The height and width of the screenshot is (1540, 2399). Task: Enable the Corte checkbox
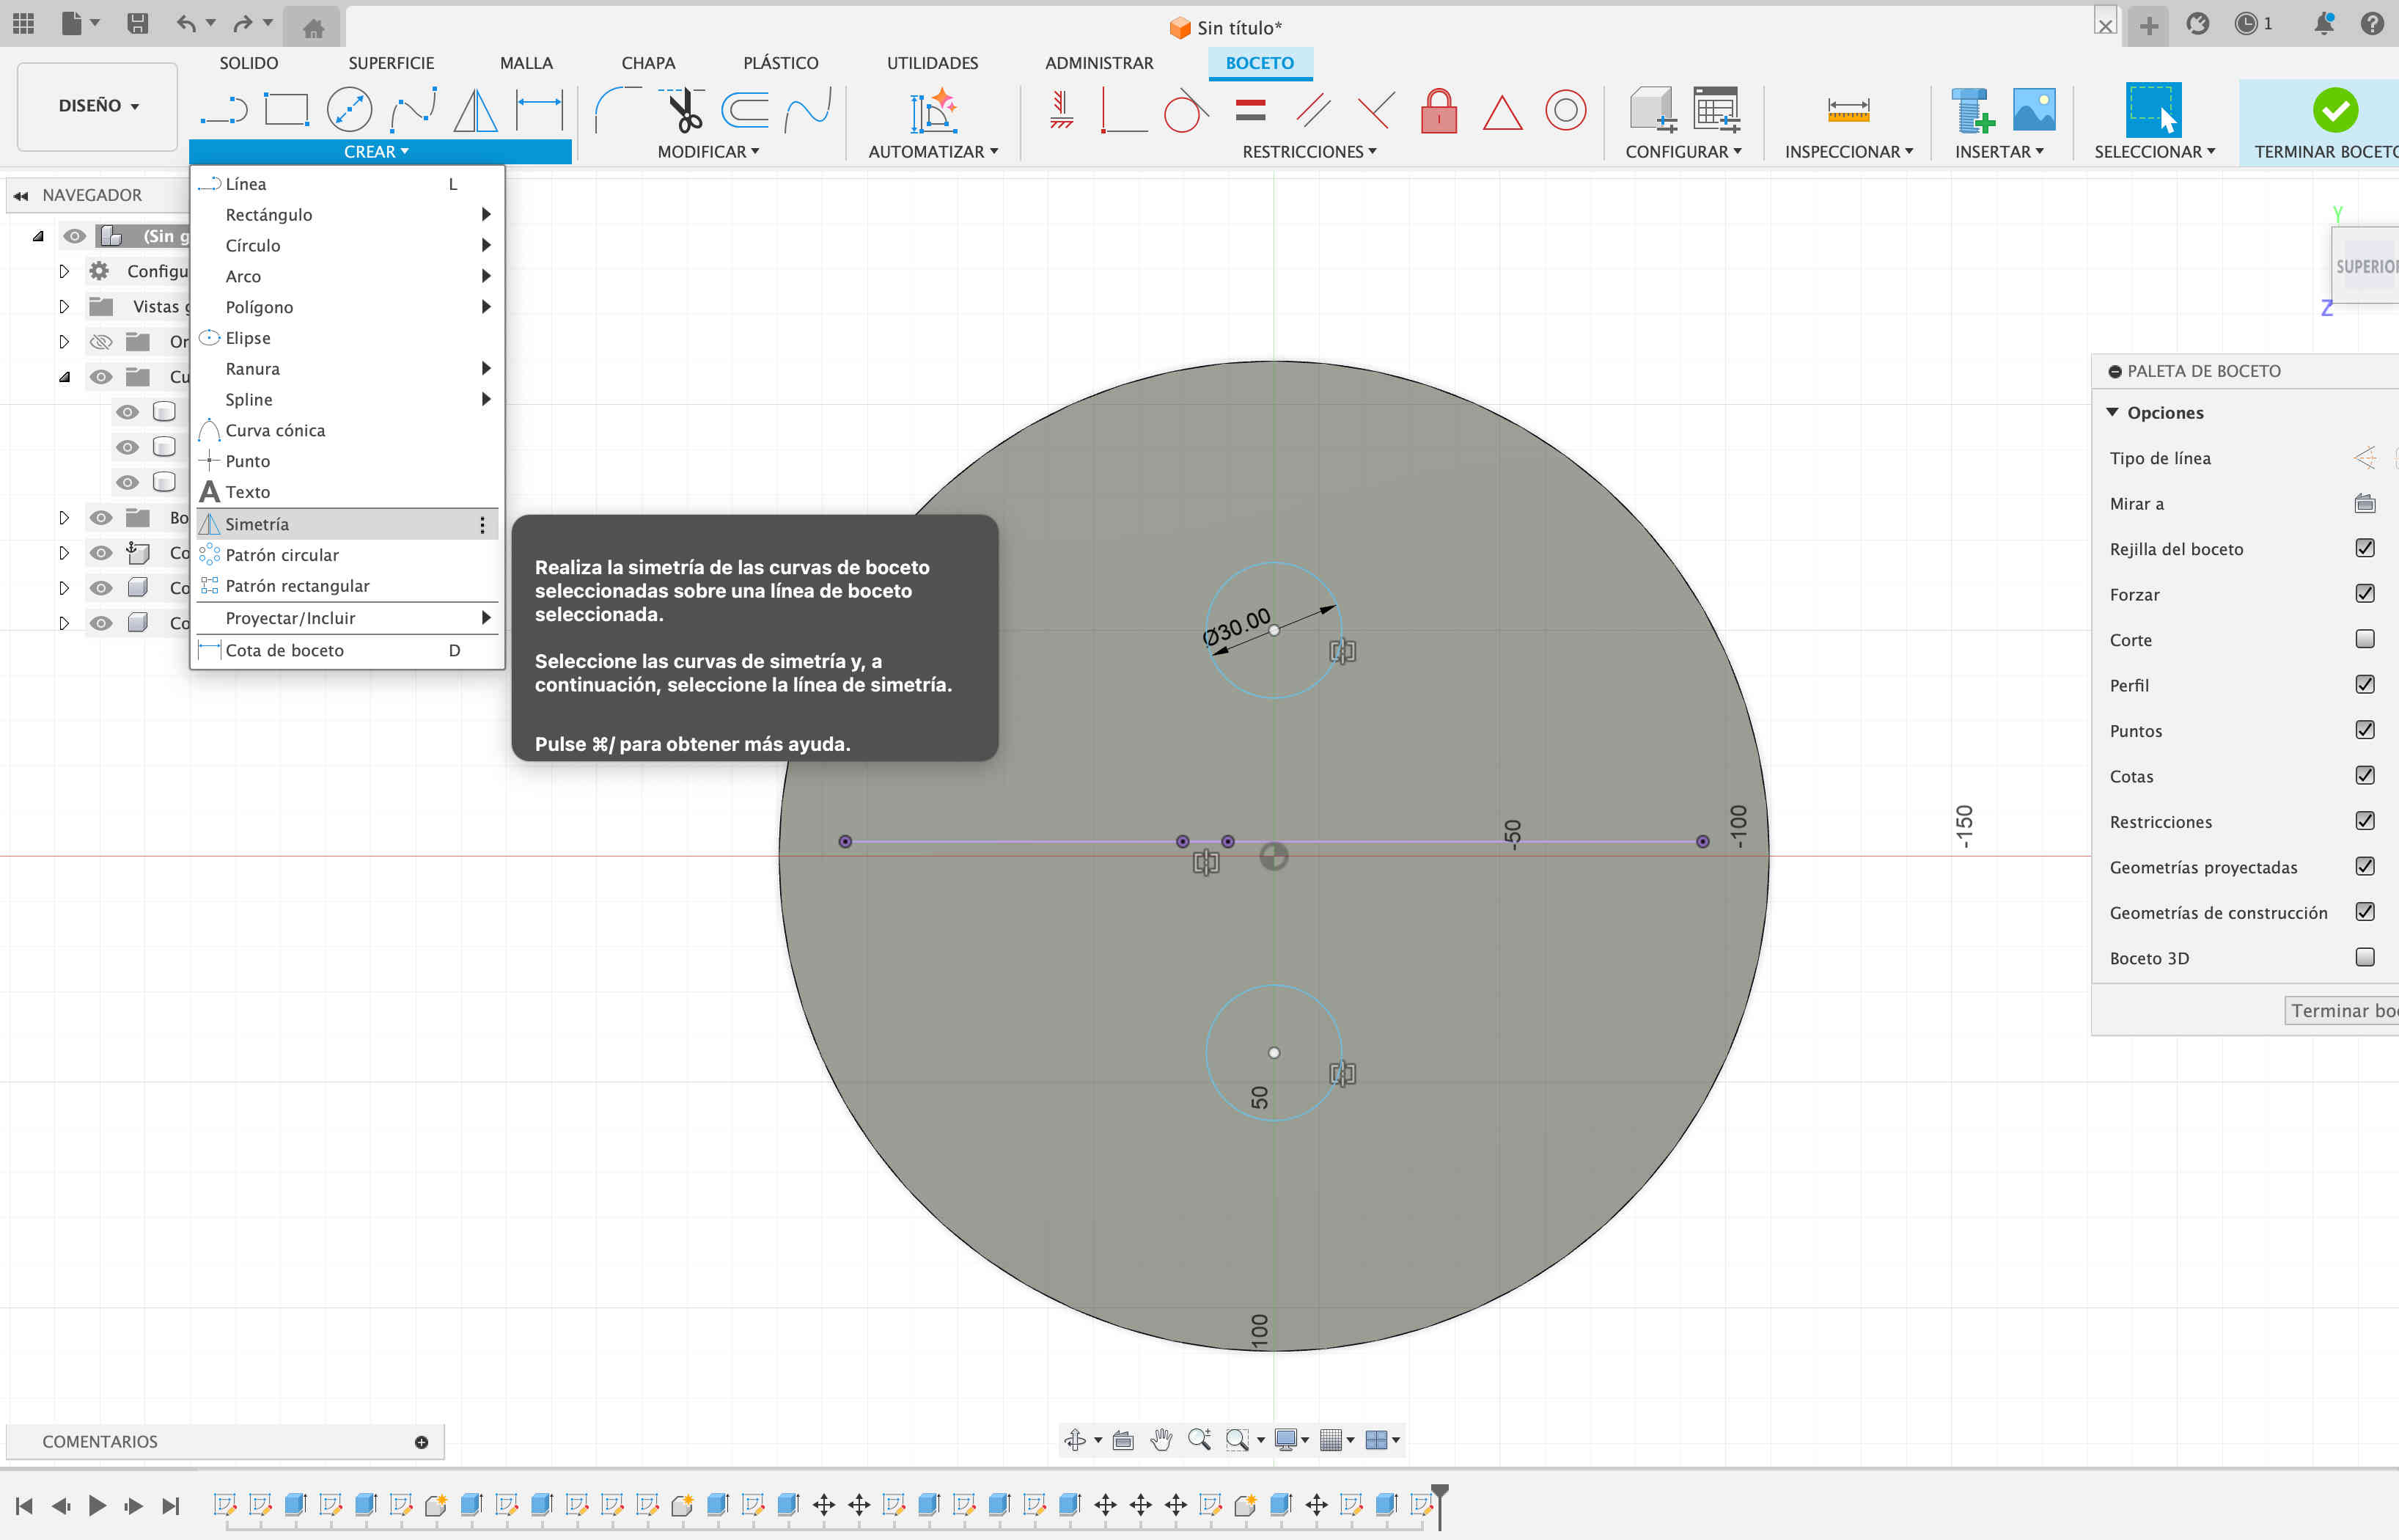pos(2365,639)
